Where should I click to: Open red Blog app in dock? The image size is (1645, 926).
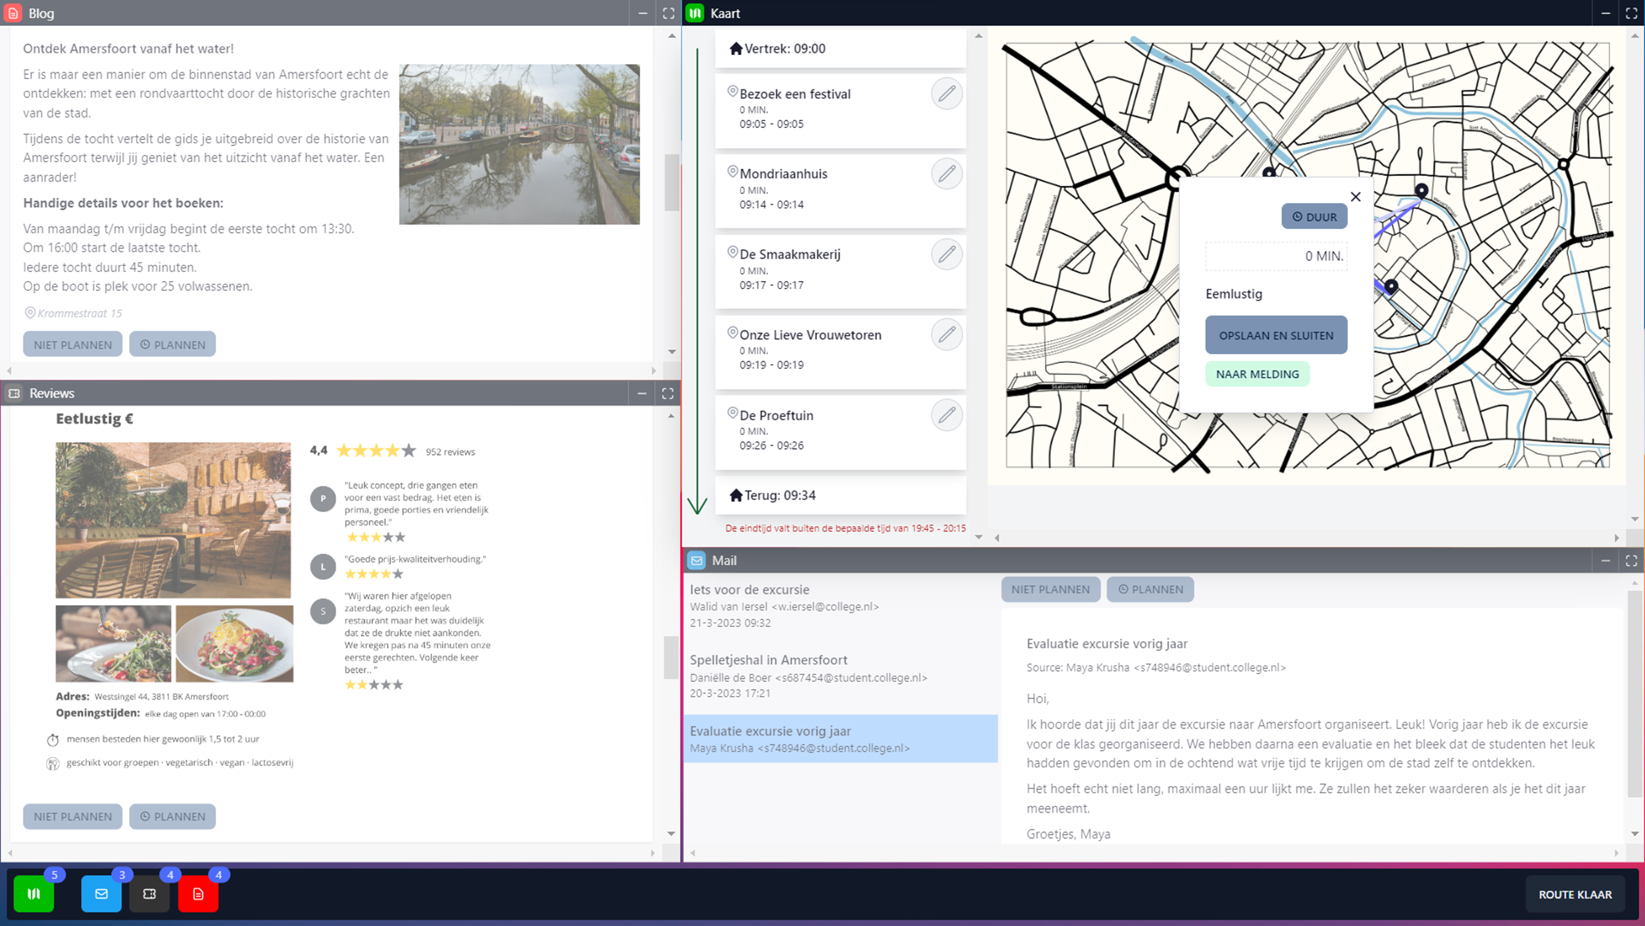(198, 893)
